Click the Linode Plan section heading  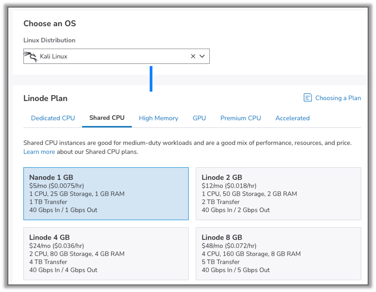tap(45, 98)
